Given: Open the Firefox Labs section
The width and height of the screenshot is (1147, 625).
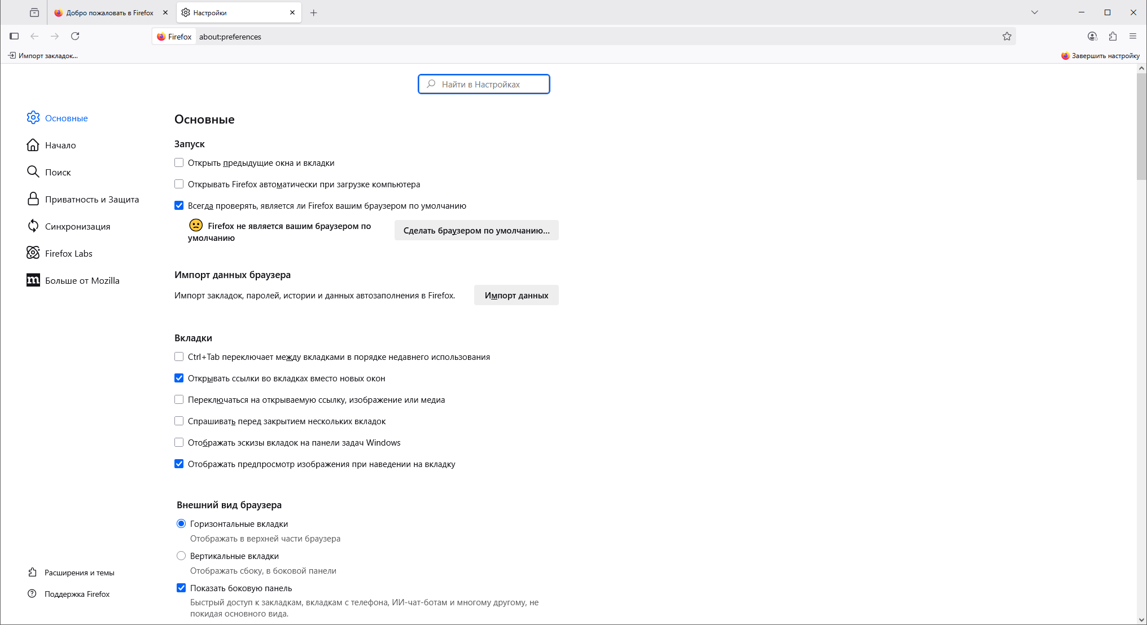Looking at the screenshot, I should coord(68,253).
